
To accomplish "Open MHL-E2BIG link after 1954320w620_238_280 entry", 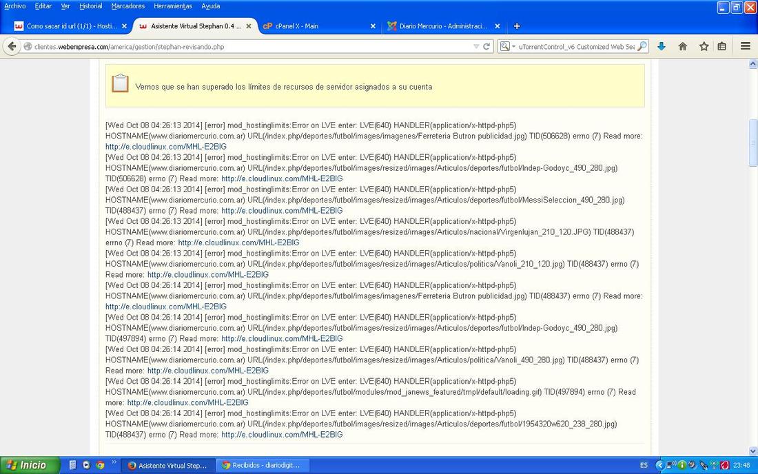I will (x=282, y=434).
